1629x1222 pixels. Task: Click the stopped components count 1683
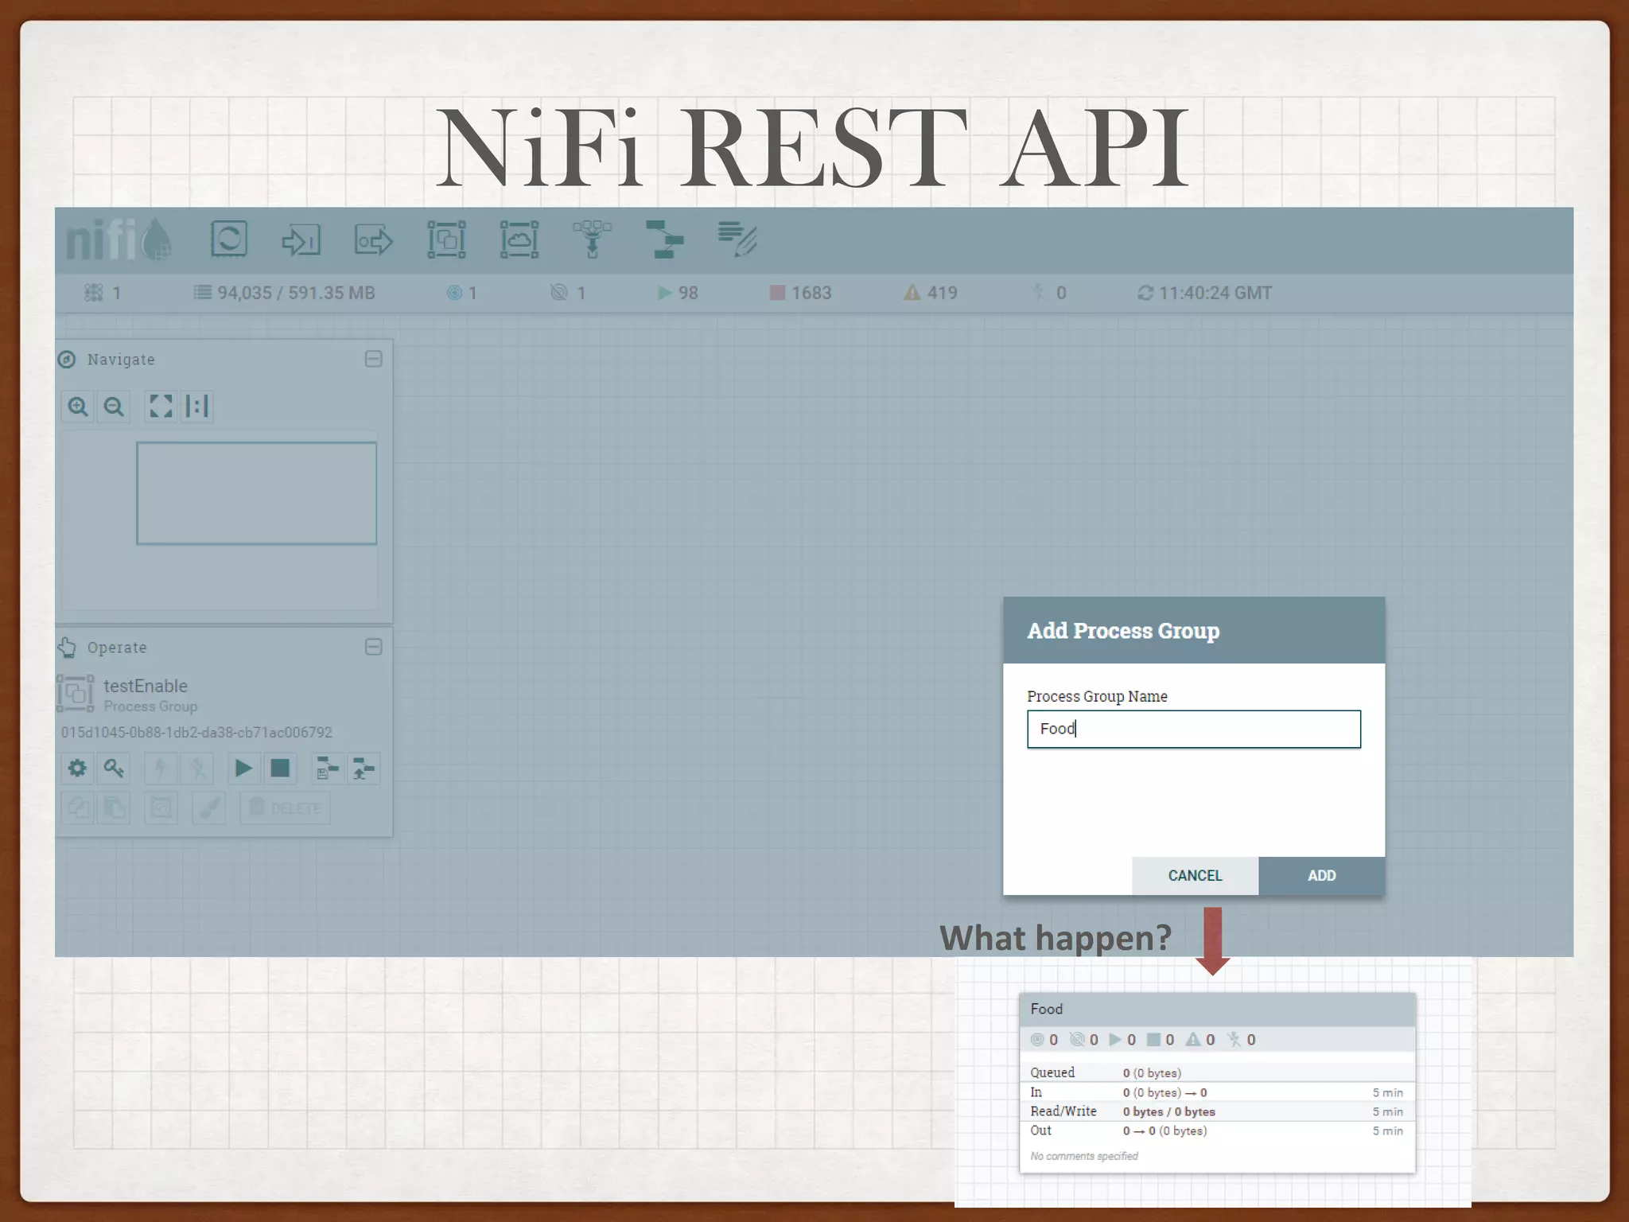point(801,294)
